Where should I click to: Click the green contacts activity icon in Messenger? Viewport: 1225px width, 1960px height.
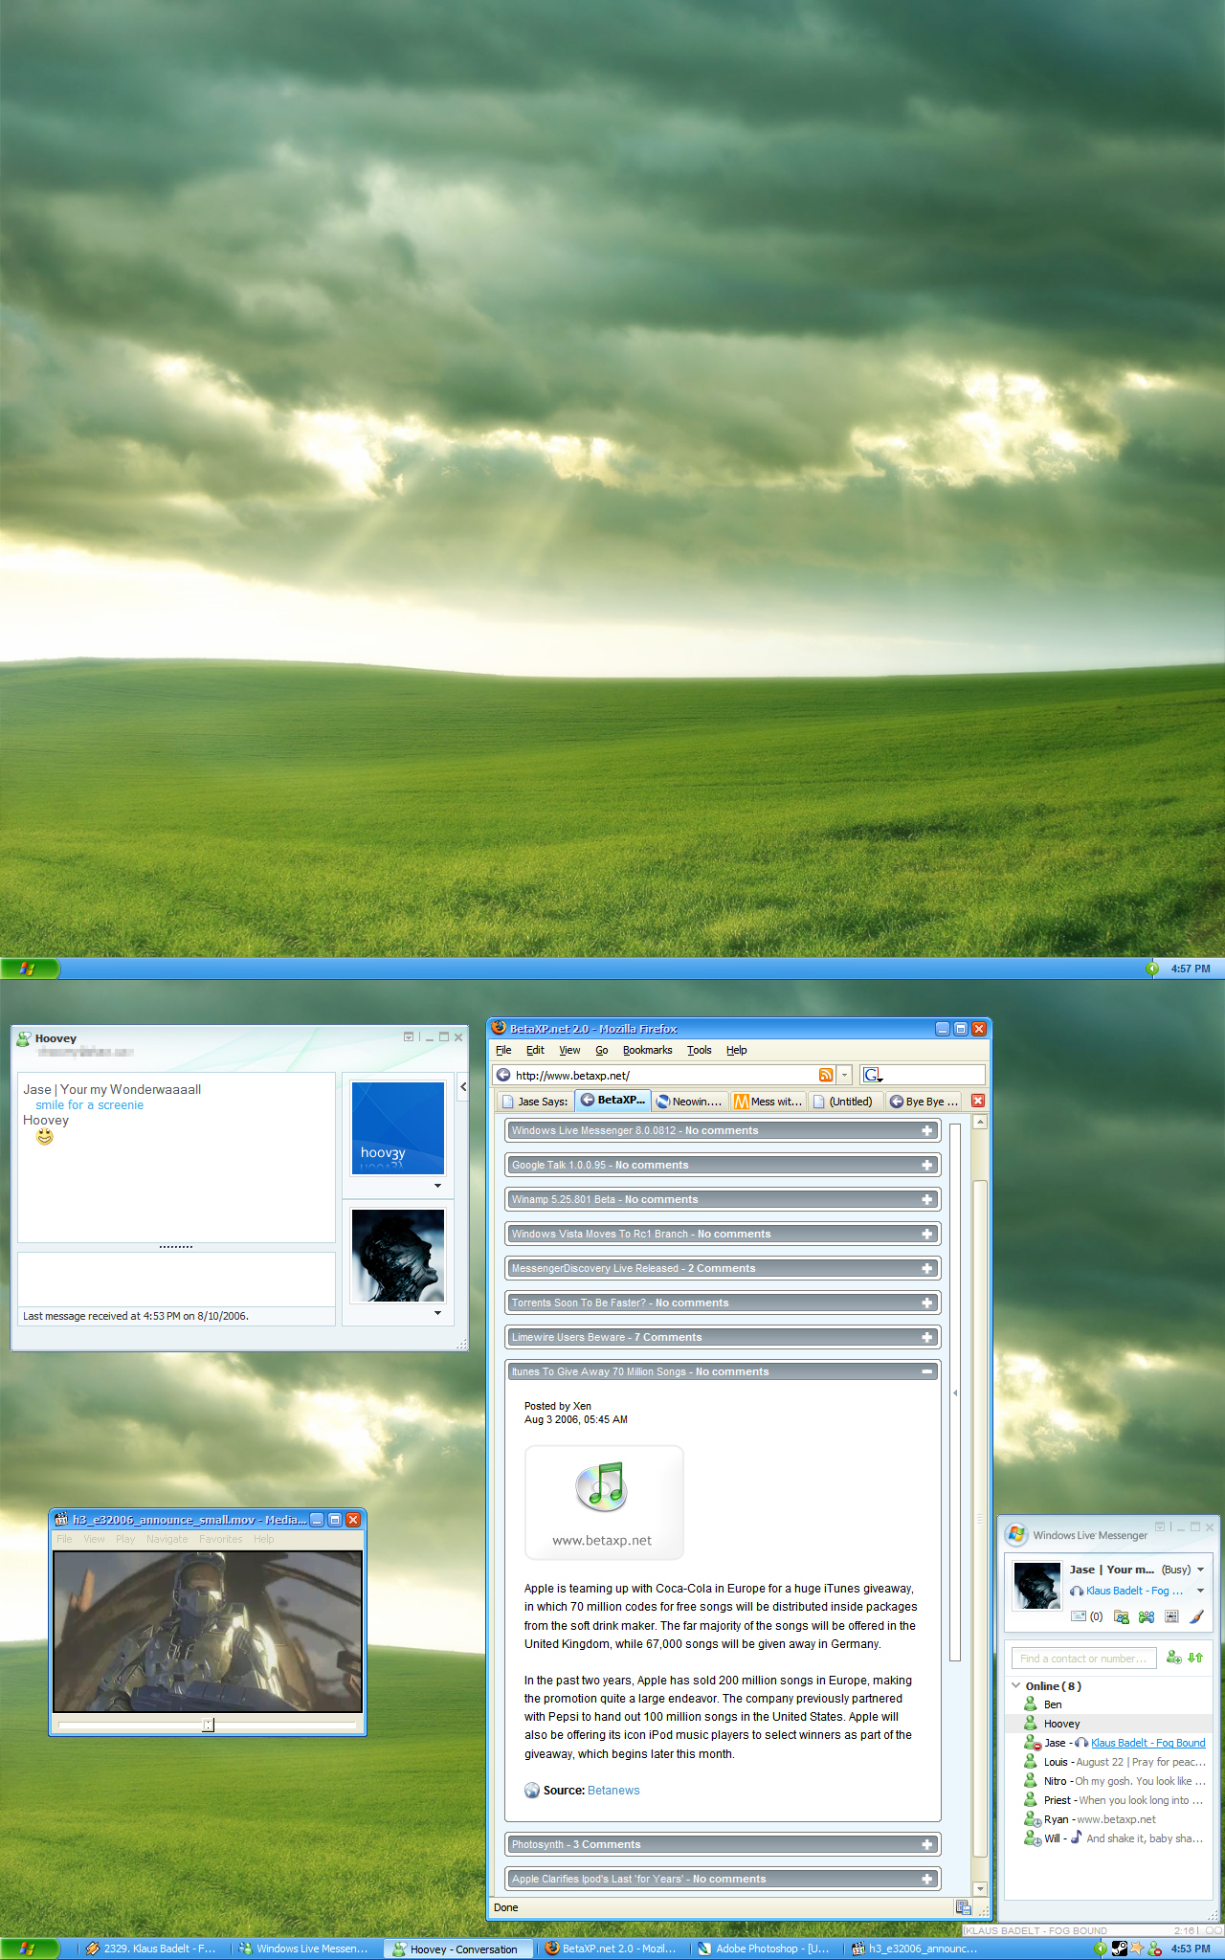click(1147, 1616)
